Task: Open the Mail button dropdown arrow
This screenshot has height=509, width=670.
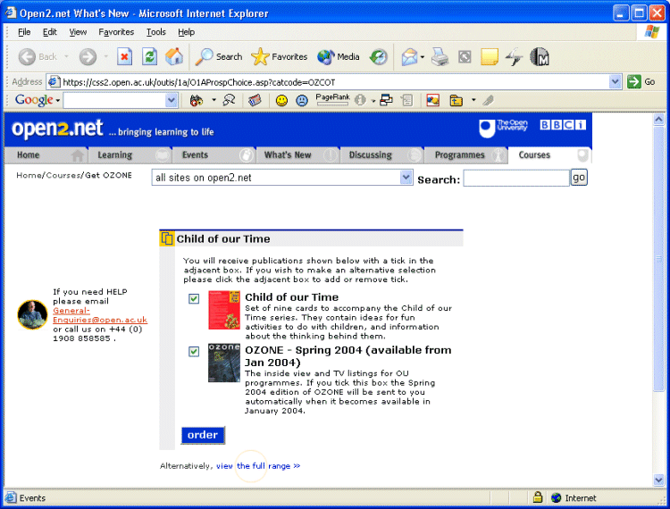Action: pyautogui.click(x=423, y=57)
